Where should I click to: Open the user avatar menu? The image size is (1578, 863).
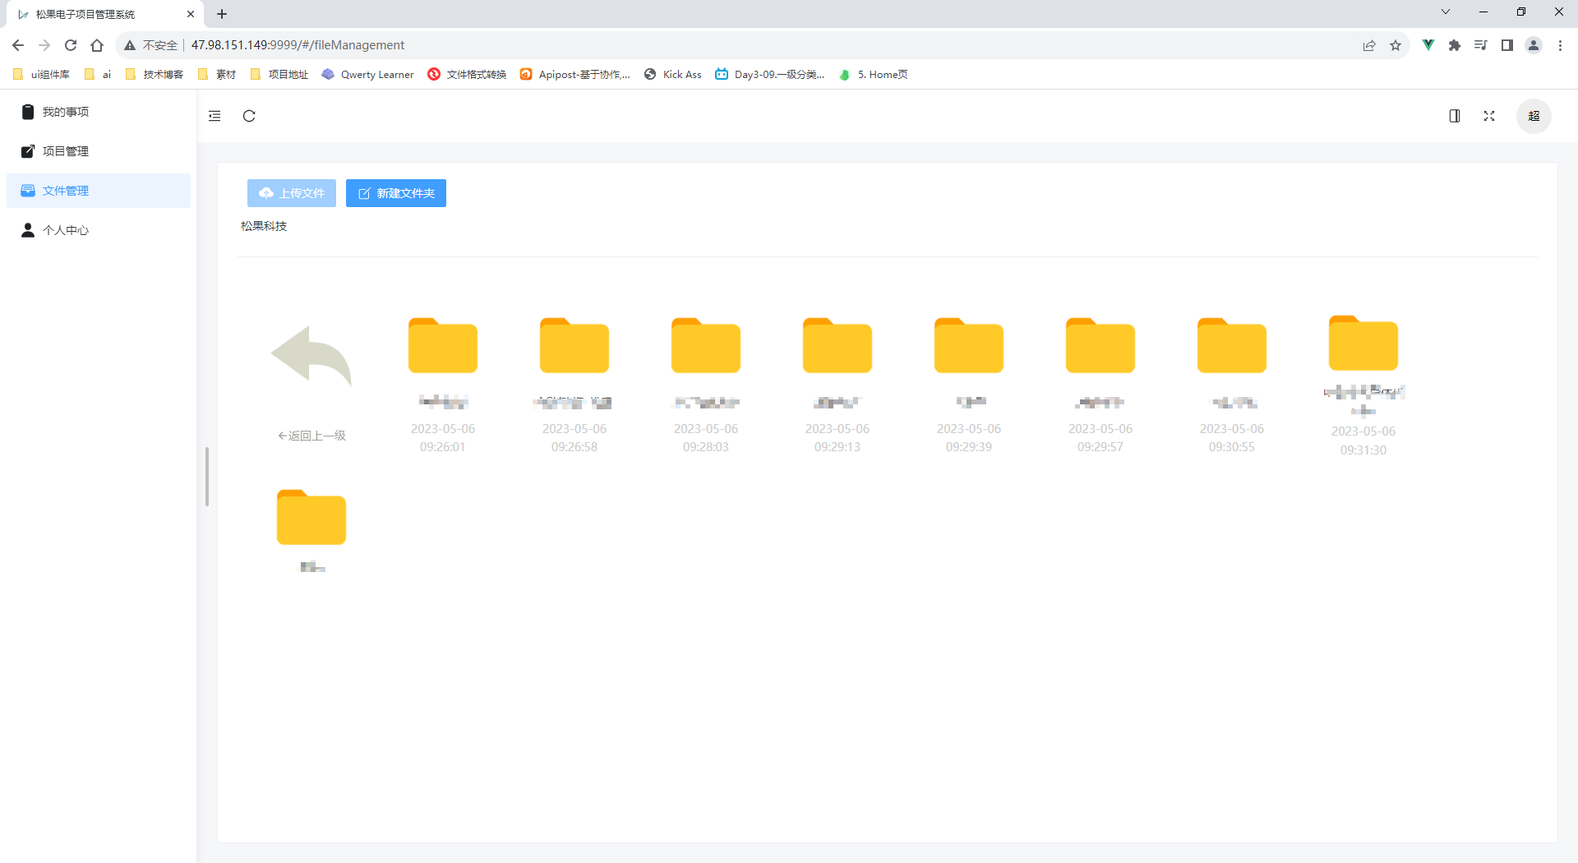tap(1534, 116)
